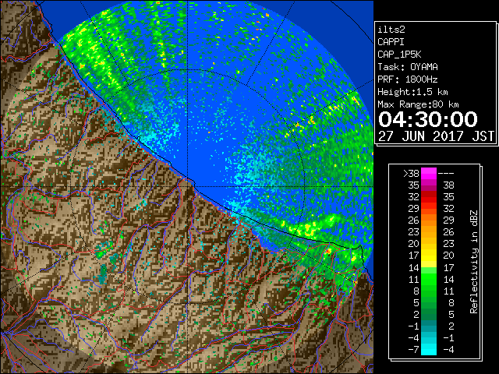Pick the bright red swatch beside "32" and "35"
This screenshot has width=499, height=374.
pos(429,197)
